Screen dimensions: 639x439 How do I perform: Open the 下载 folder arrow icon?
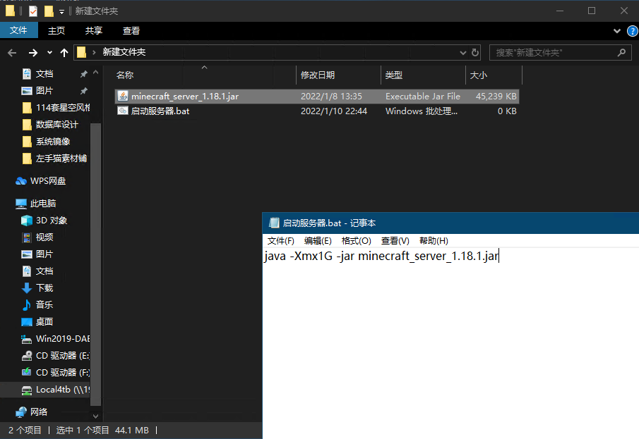click(x=27, y=288)
